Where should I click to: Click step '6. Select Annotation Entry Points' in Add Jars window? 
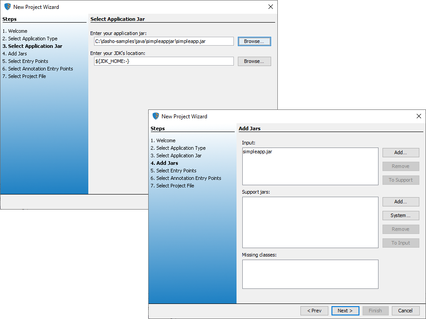coord(186,178)
